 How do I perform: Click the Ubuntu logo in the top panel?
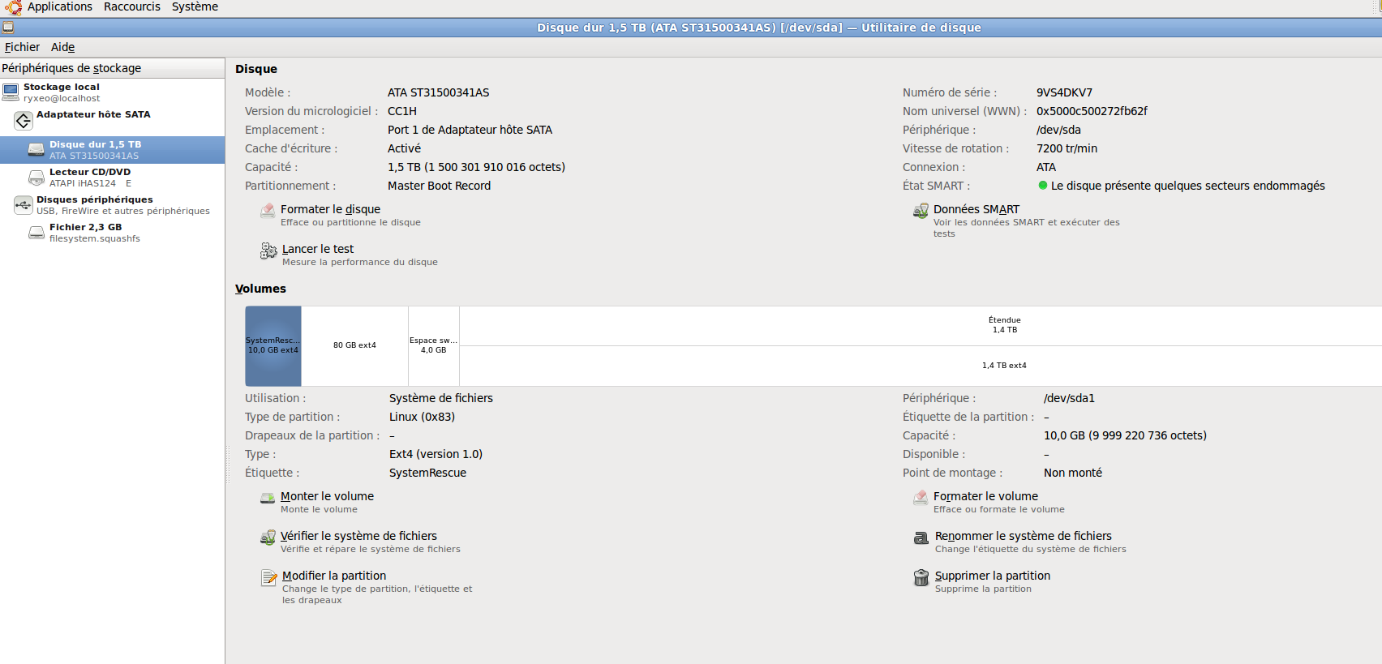(x=14, y=7)
